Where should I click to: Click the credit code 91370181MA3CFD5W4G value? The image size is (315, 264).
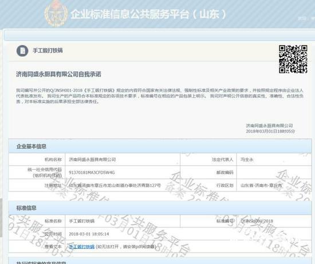pyautogui.click(x=92, y=173)
